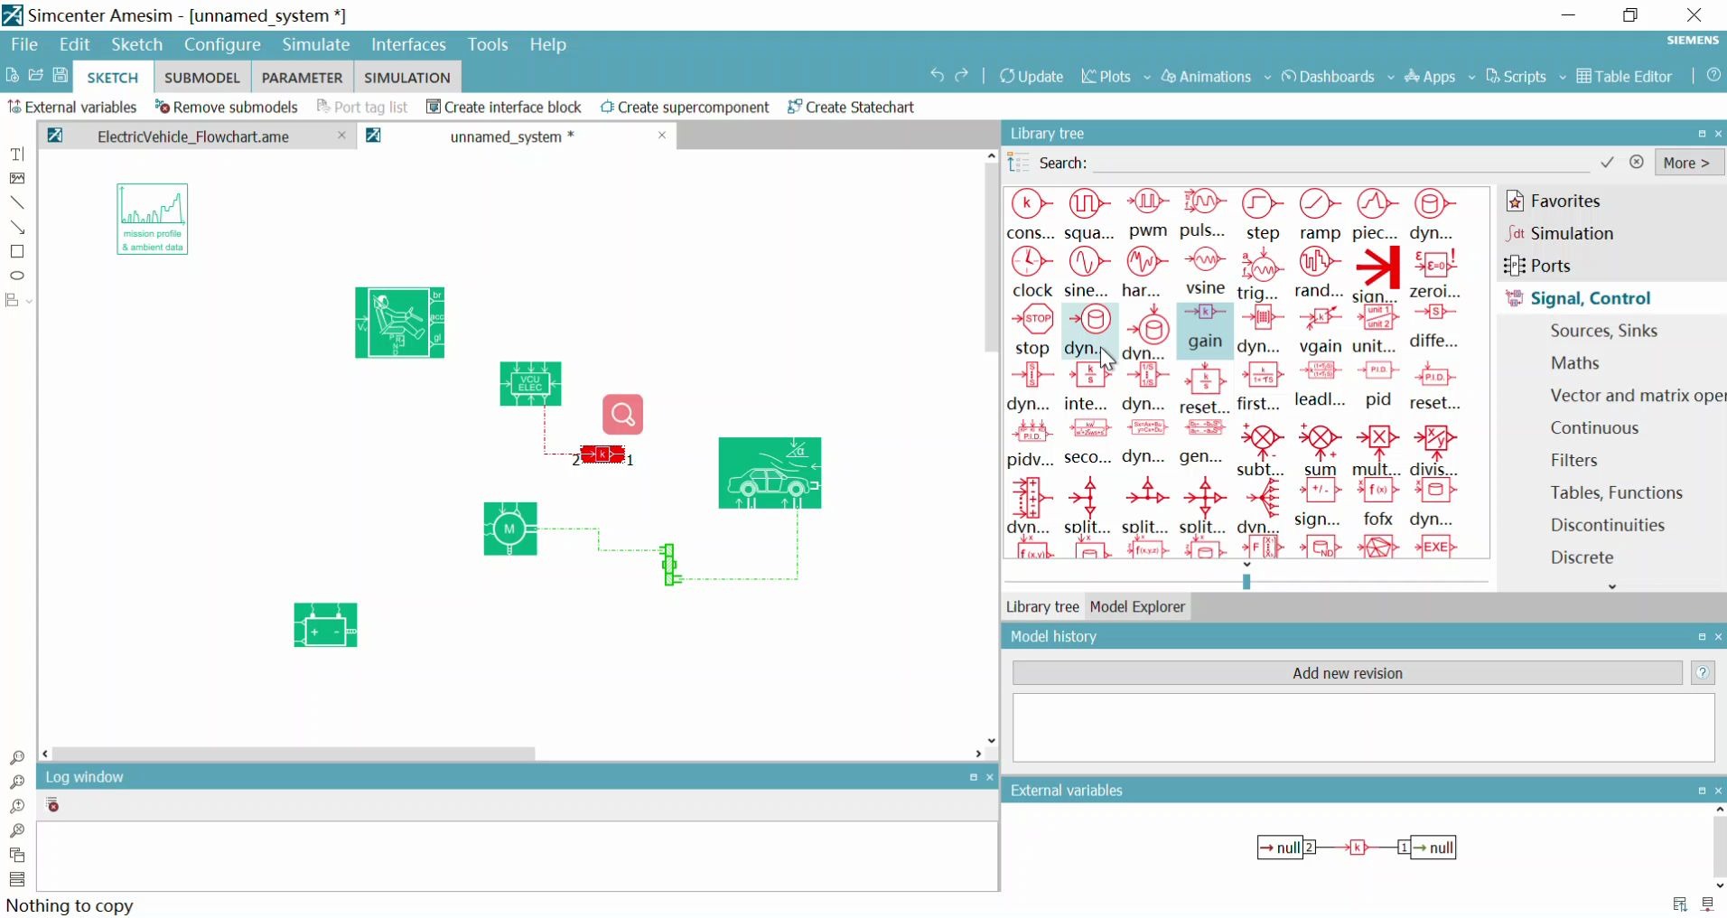Expand category list down chevron

1612,586
